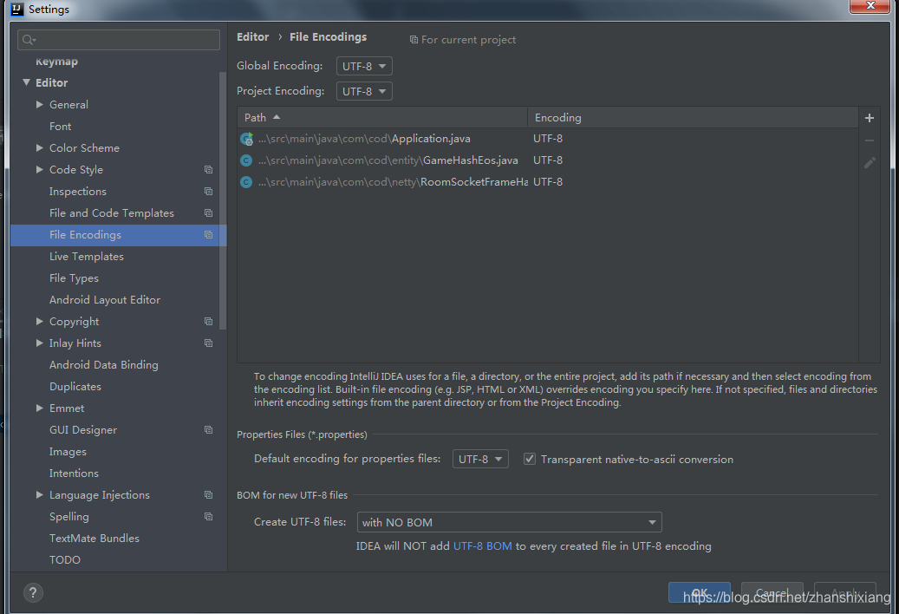899x614 pixels.
Task: Click UTF-8 encoding cell for RoomSocketFrameHa
Action: pyautogui.click(x=548, y=182)
